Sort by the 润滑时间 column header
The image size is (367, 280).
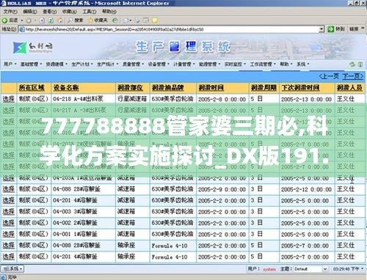211,87
